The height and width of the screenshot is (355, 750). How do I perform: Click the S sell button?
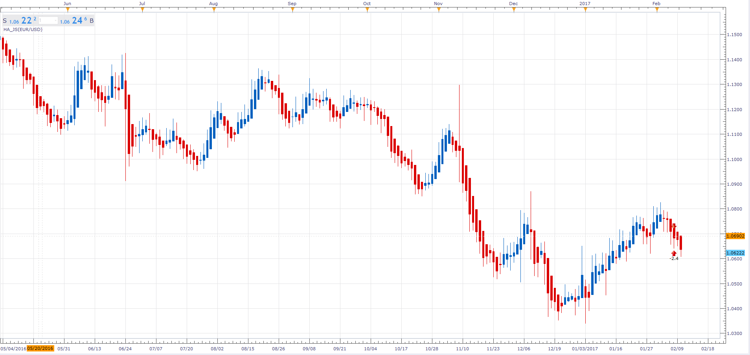tap(5, 21)
